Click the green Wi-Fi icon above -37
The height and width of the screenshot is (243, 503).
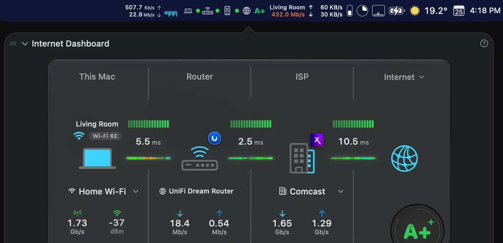point(117,213)
